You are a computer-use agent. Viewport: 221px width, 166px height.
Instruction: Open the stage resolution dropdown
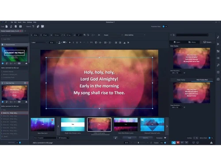[176, 108]
